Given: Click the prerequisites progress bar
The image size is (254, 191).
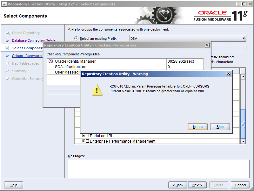Looking at the screenshot, I should pos(63,92).
